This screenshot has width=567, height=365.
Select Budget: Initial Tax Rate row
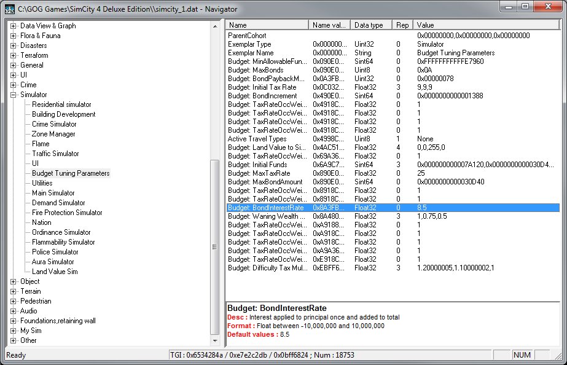pyautogui.click(x=393, y=87)
